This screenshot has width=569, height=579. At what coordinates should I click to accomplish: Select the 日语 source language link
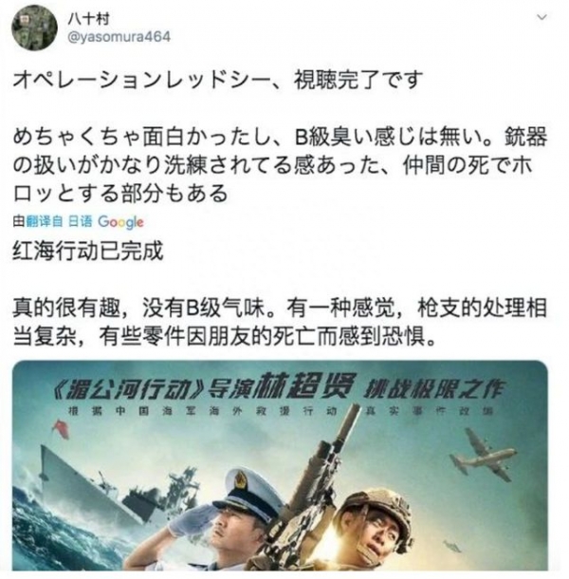tap(80, 221)
